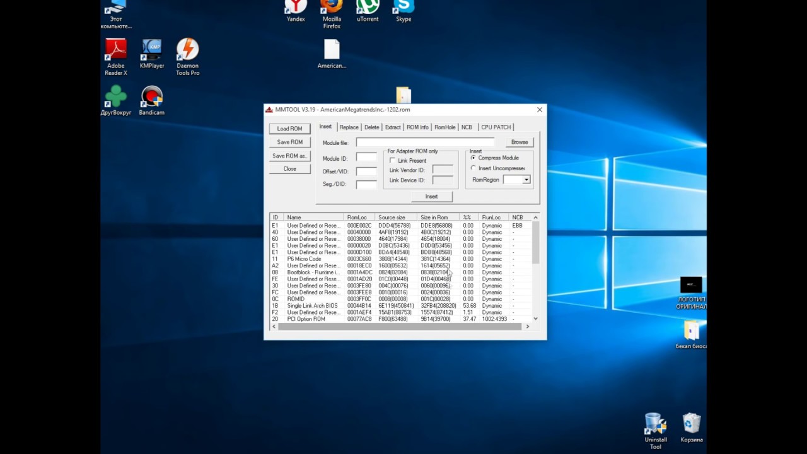Click the Size in Rom column header
Image resolution: width=807 pixels, height=454 pixels.
[438, 218]
